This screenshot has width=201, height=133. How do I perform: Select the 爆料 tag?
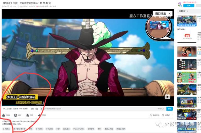pyautogui.click(x=99, y=129)
